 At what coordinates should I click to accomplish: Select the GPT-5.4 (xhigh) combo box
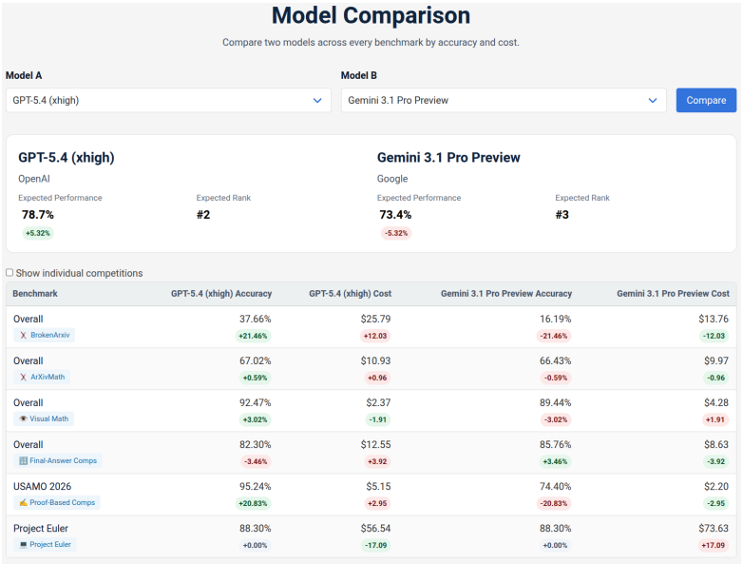[168, 100]
